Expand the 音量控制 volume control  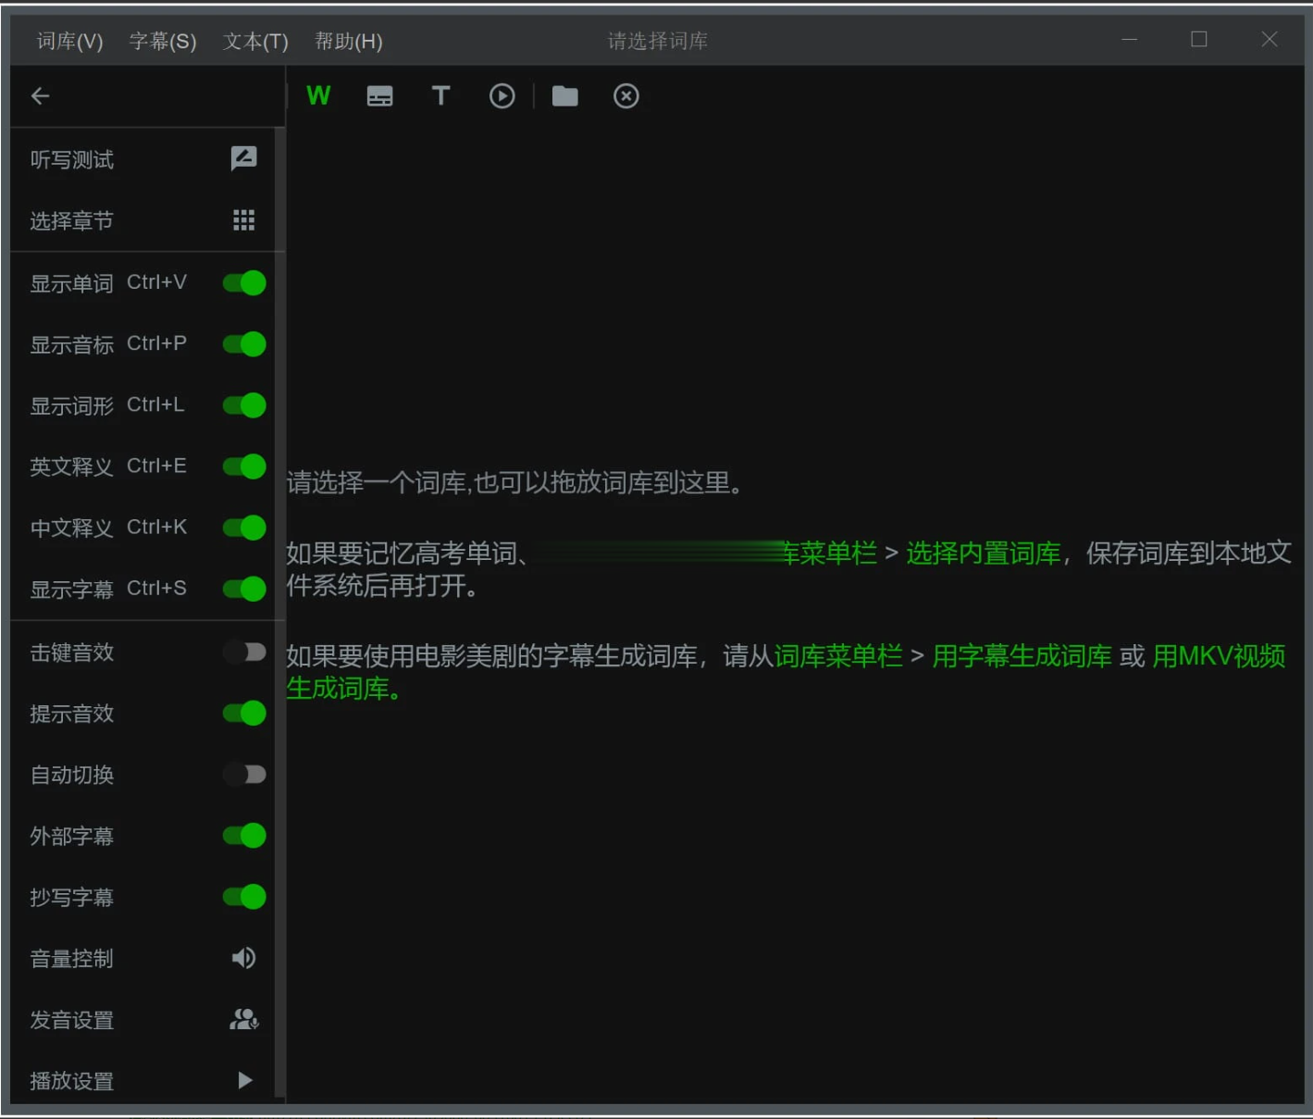coord(243,958)
